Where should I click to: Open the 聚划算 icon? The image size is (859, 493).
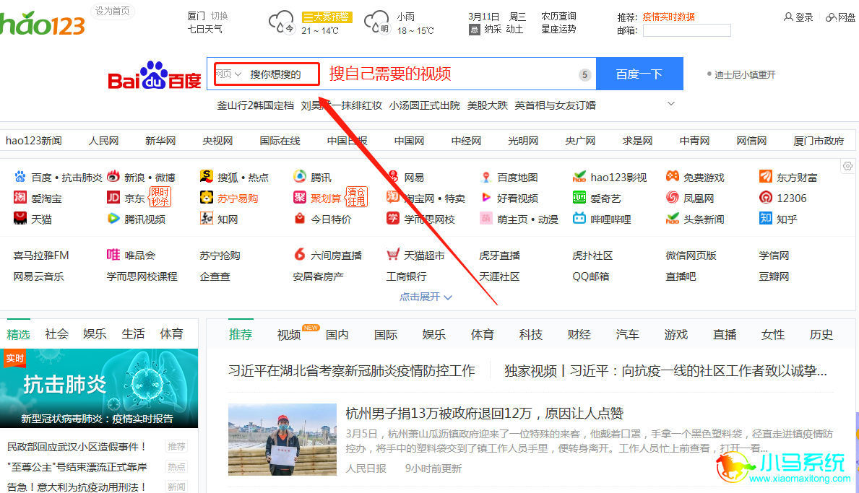(300, 198)
